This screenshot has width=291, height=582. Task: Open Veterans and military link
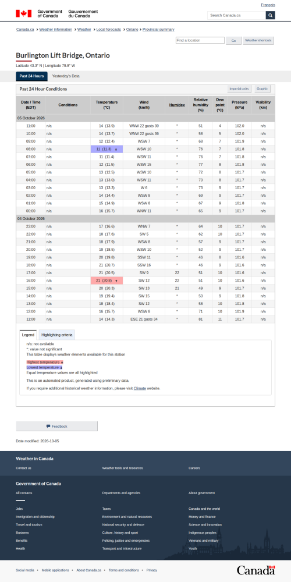tap(203, 541)
